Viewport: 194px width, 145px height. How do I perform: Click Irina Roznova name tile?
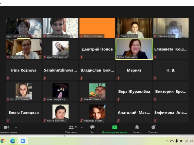[x=24, y=70]
